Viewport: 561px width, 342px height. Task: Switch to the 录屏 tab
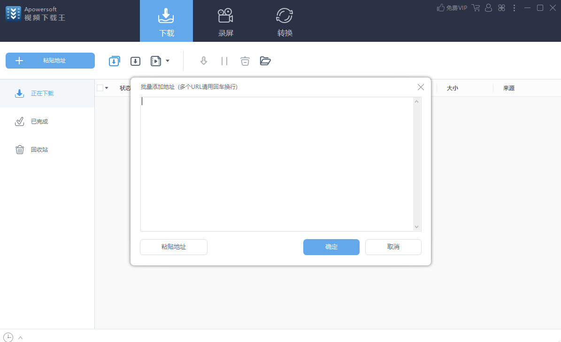click(x=226, y=21)
